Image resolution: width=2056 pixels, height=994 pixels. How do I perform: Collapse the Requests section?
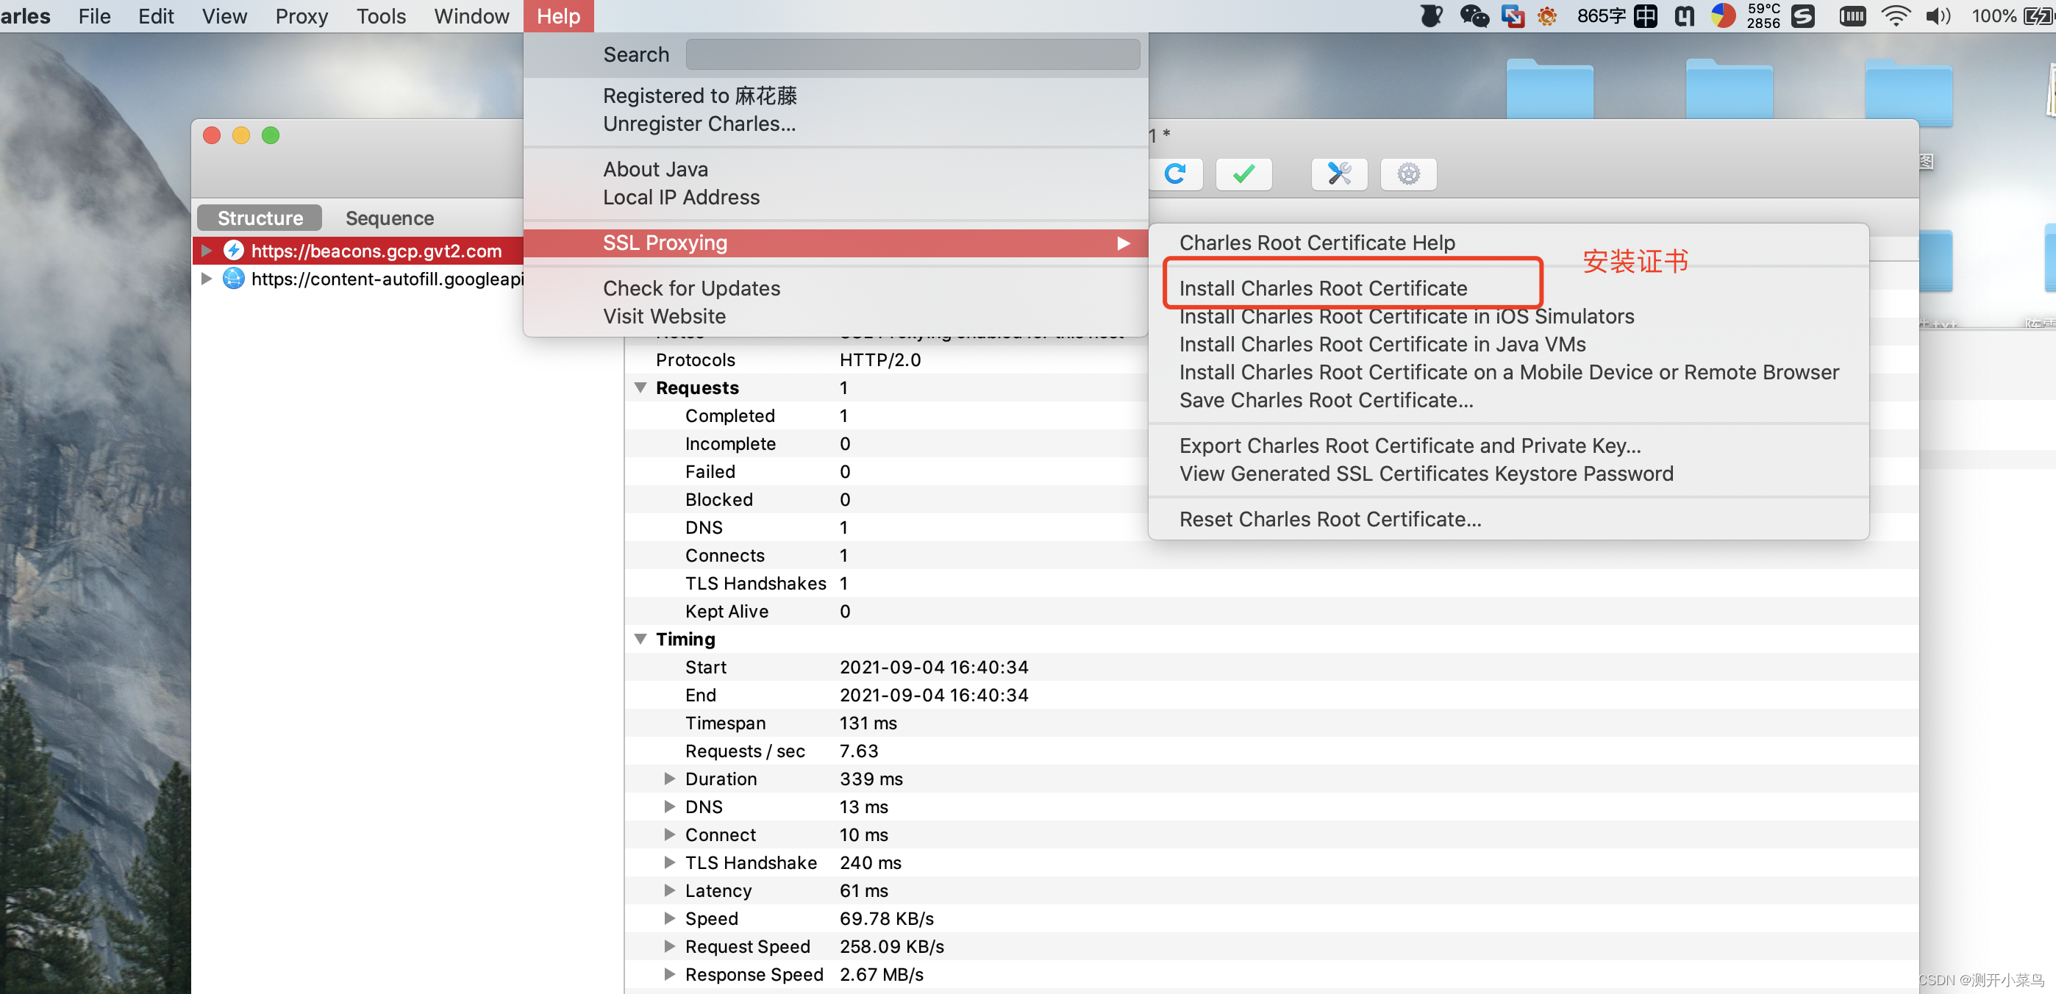640,387
